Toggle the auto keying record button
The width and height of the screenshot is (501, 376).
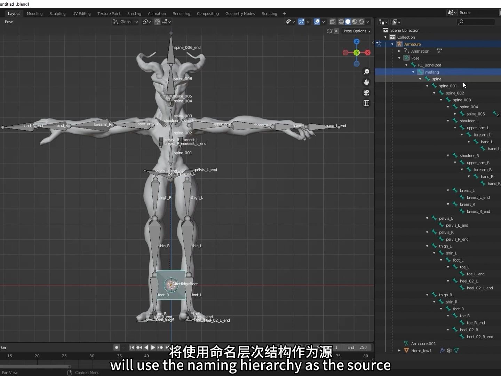pyautogui.click(x=117, y=347)
